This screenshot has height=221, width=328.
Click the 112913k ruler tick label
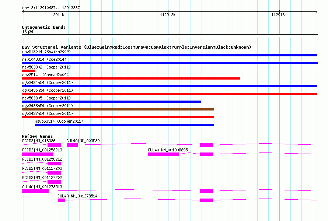279,15
